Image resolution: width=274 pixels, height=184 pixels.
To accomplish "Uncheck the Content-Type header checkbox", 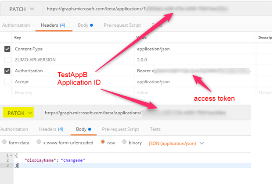I will pyautogui.click(x=7, y=49).
